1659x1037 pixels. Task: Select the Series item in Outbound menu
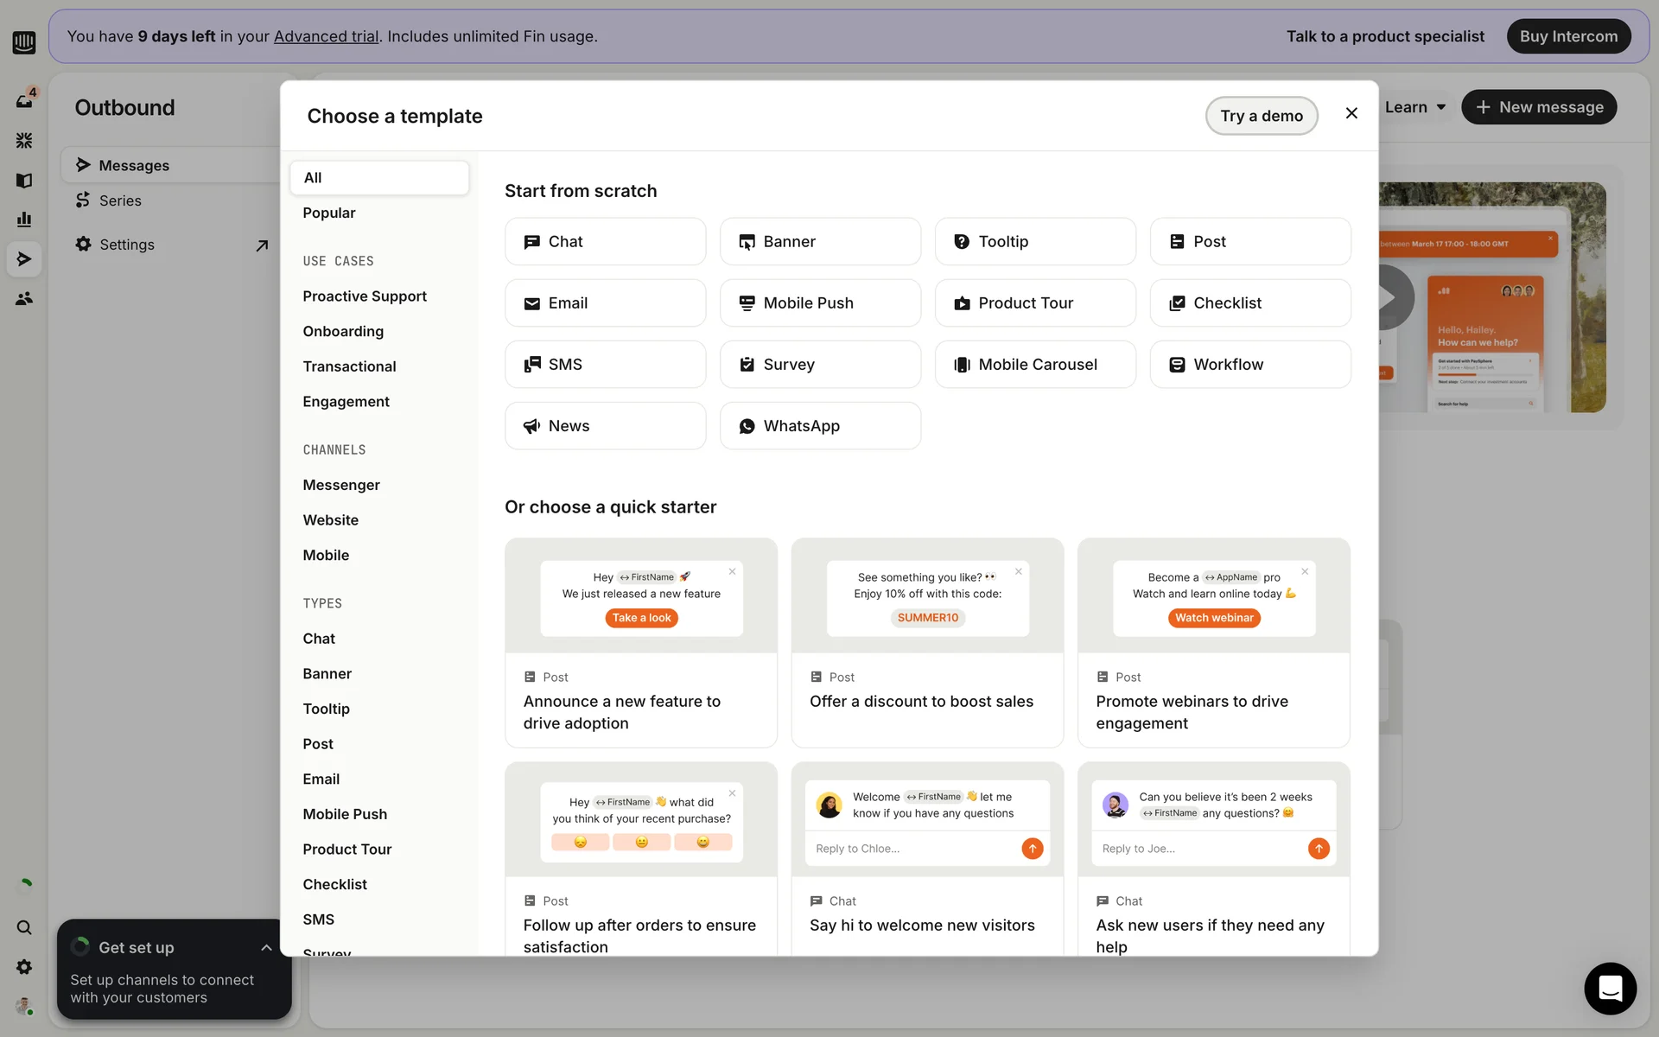[120, 200]
